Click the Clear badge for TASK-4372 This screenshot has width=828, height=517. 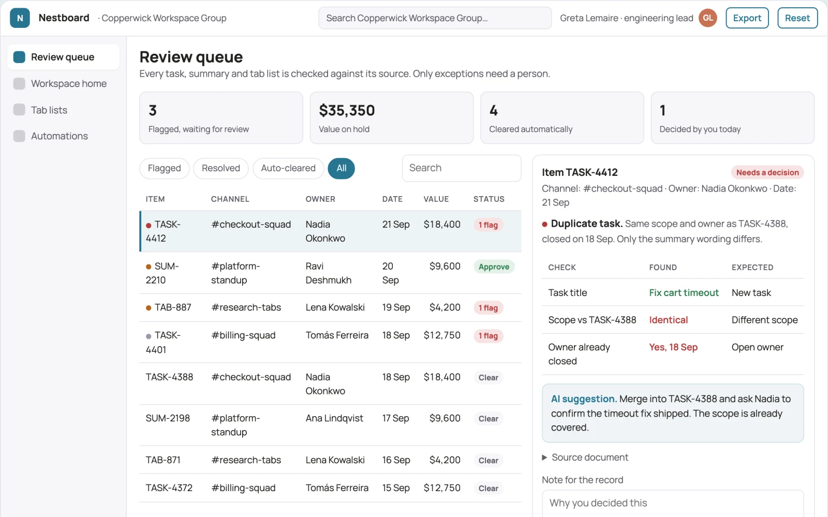click(x=488, y=489)
